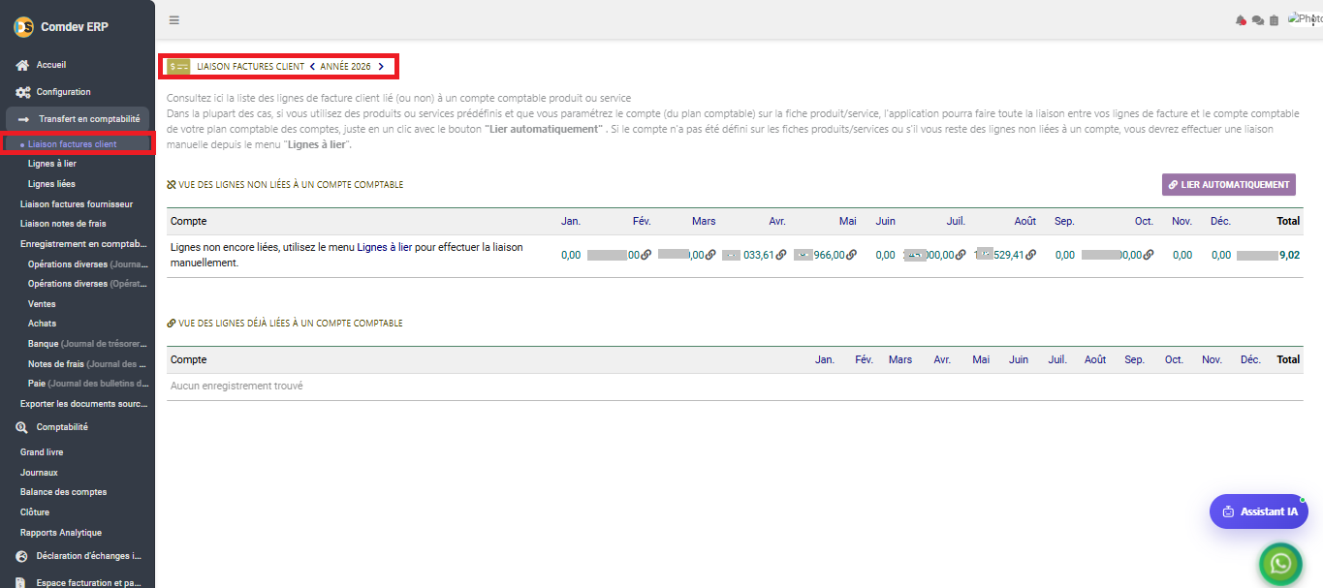Open Lignes à lier in the sidebar

pos(52,164)
